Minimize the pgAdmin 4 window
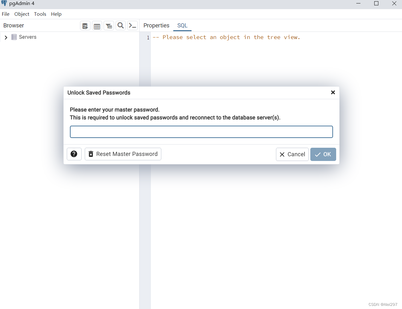Screen dimensions: 402x309 pyautogui.click(x=358, y=3)
